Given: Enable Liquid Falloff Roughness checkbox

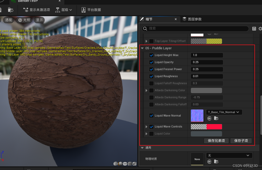Looking at the screenshot, I should 151,83.
